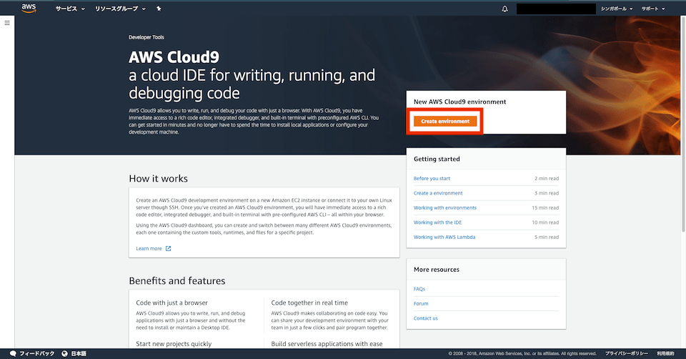This screenshot has width=686, height=359.
Task: Click the Create environment button
Action: pyautogui.click(x=445, y=122)
